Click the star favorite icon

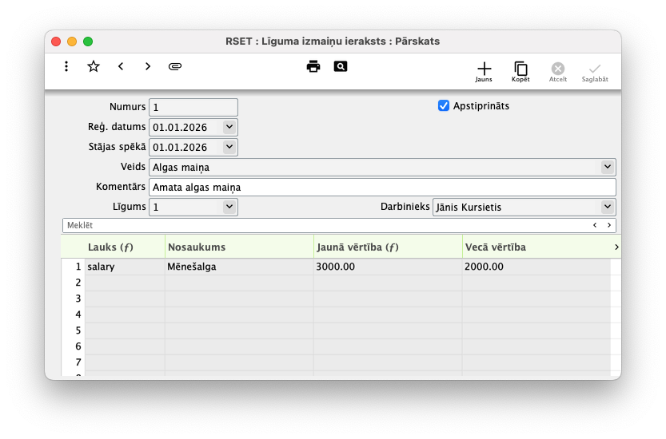click(x=94, y=66)
